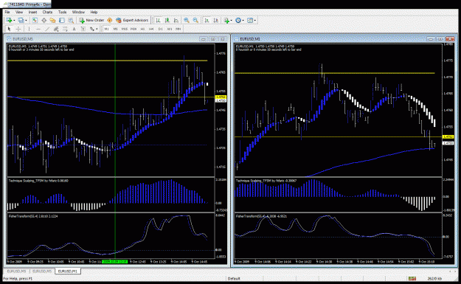
Task: Toggle the D1 timeframe button
Action: point(161,29)
